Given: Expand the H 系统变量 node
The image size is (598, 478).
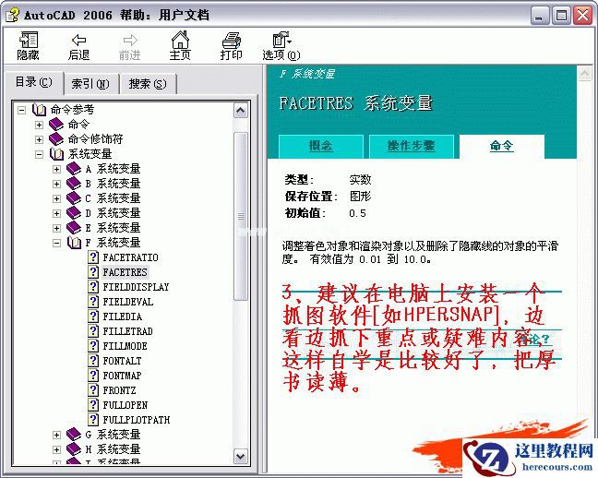Looking at the screenshot, I should [x=57, y=449].
